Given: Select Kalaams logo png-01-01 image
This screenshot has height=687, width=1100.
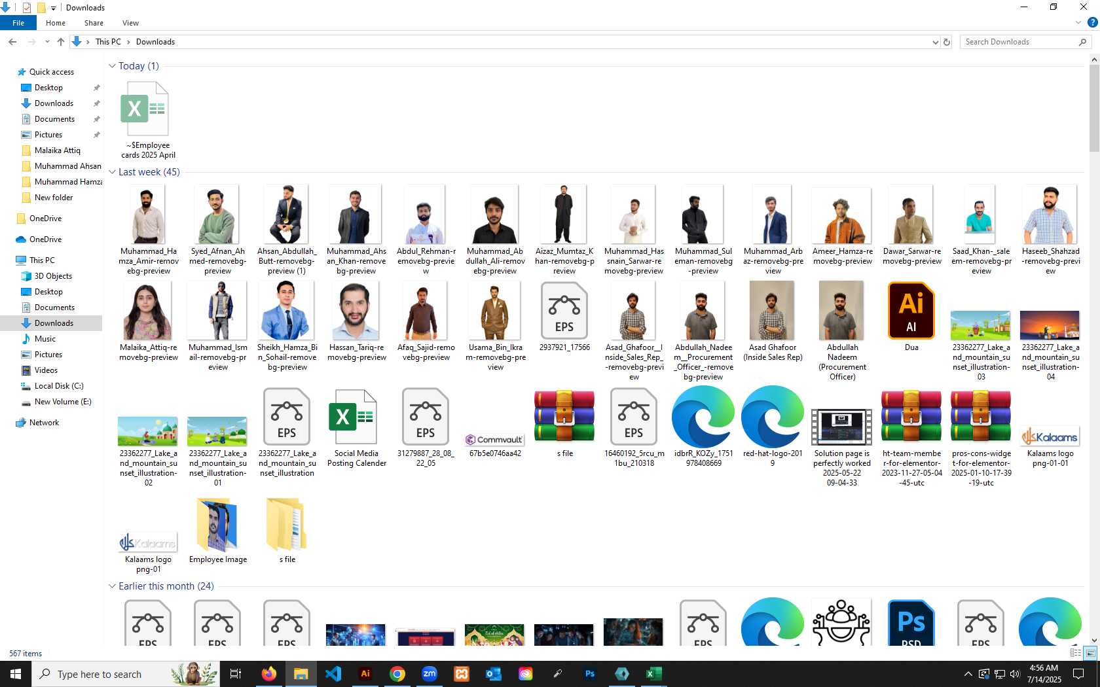Looking at the screenshot, I should (x=1050, y=447).
